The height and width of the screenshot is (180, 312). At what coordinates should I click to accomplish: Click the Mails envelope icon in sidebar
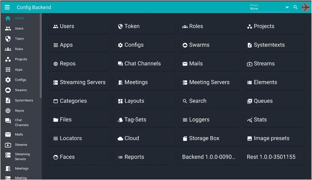pyautogui.click(x=8, y=134)
